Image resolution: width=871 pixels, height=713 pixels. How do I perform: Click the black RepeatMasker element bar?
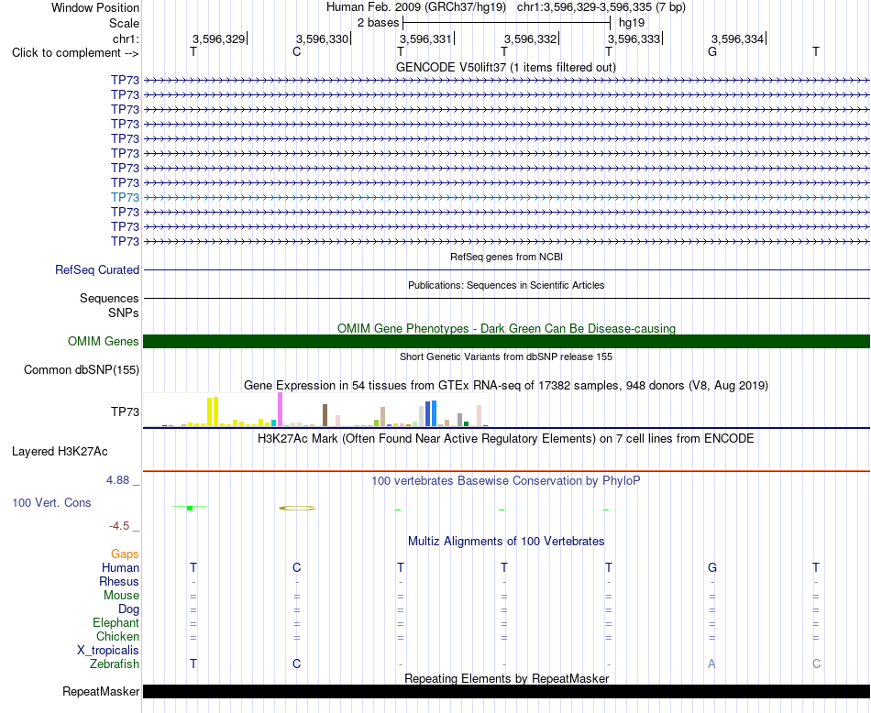pos(506,691)
